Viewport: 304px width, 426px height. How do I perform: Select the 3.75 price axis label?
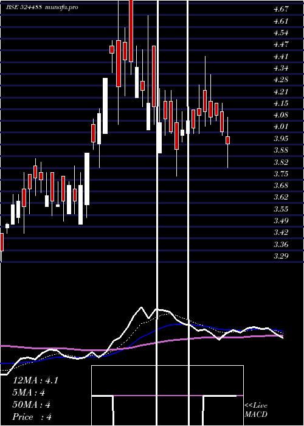pyautogui.click(x=281, y=174)
